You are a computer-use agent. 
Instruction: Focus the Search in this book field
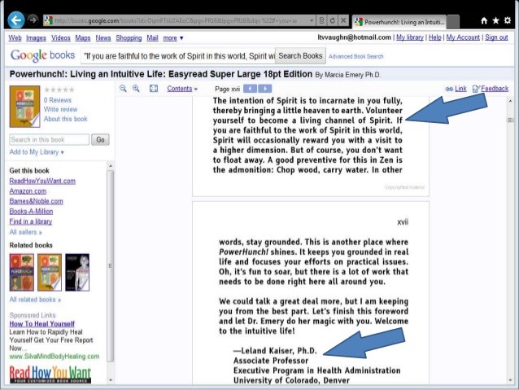[50, 140]
